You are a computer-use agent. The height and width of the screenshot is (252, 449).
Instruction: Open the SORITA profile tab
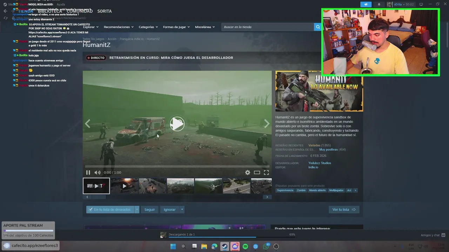pos(105,11)
